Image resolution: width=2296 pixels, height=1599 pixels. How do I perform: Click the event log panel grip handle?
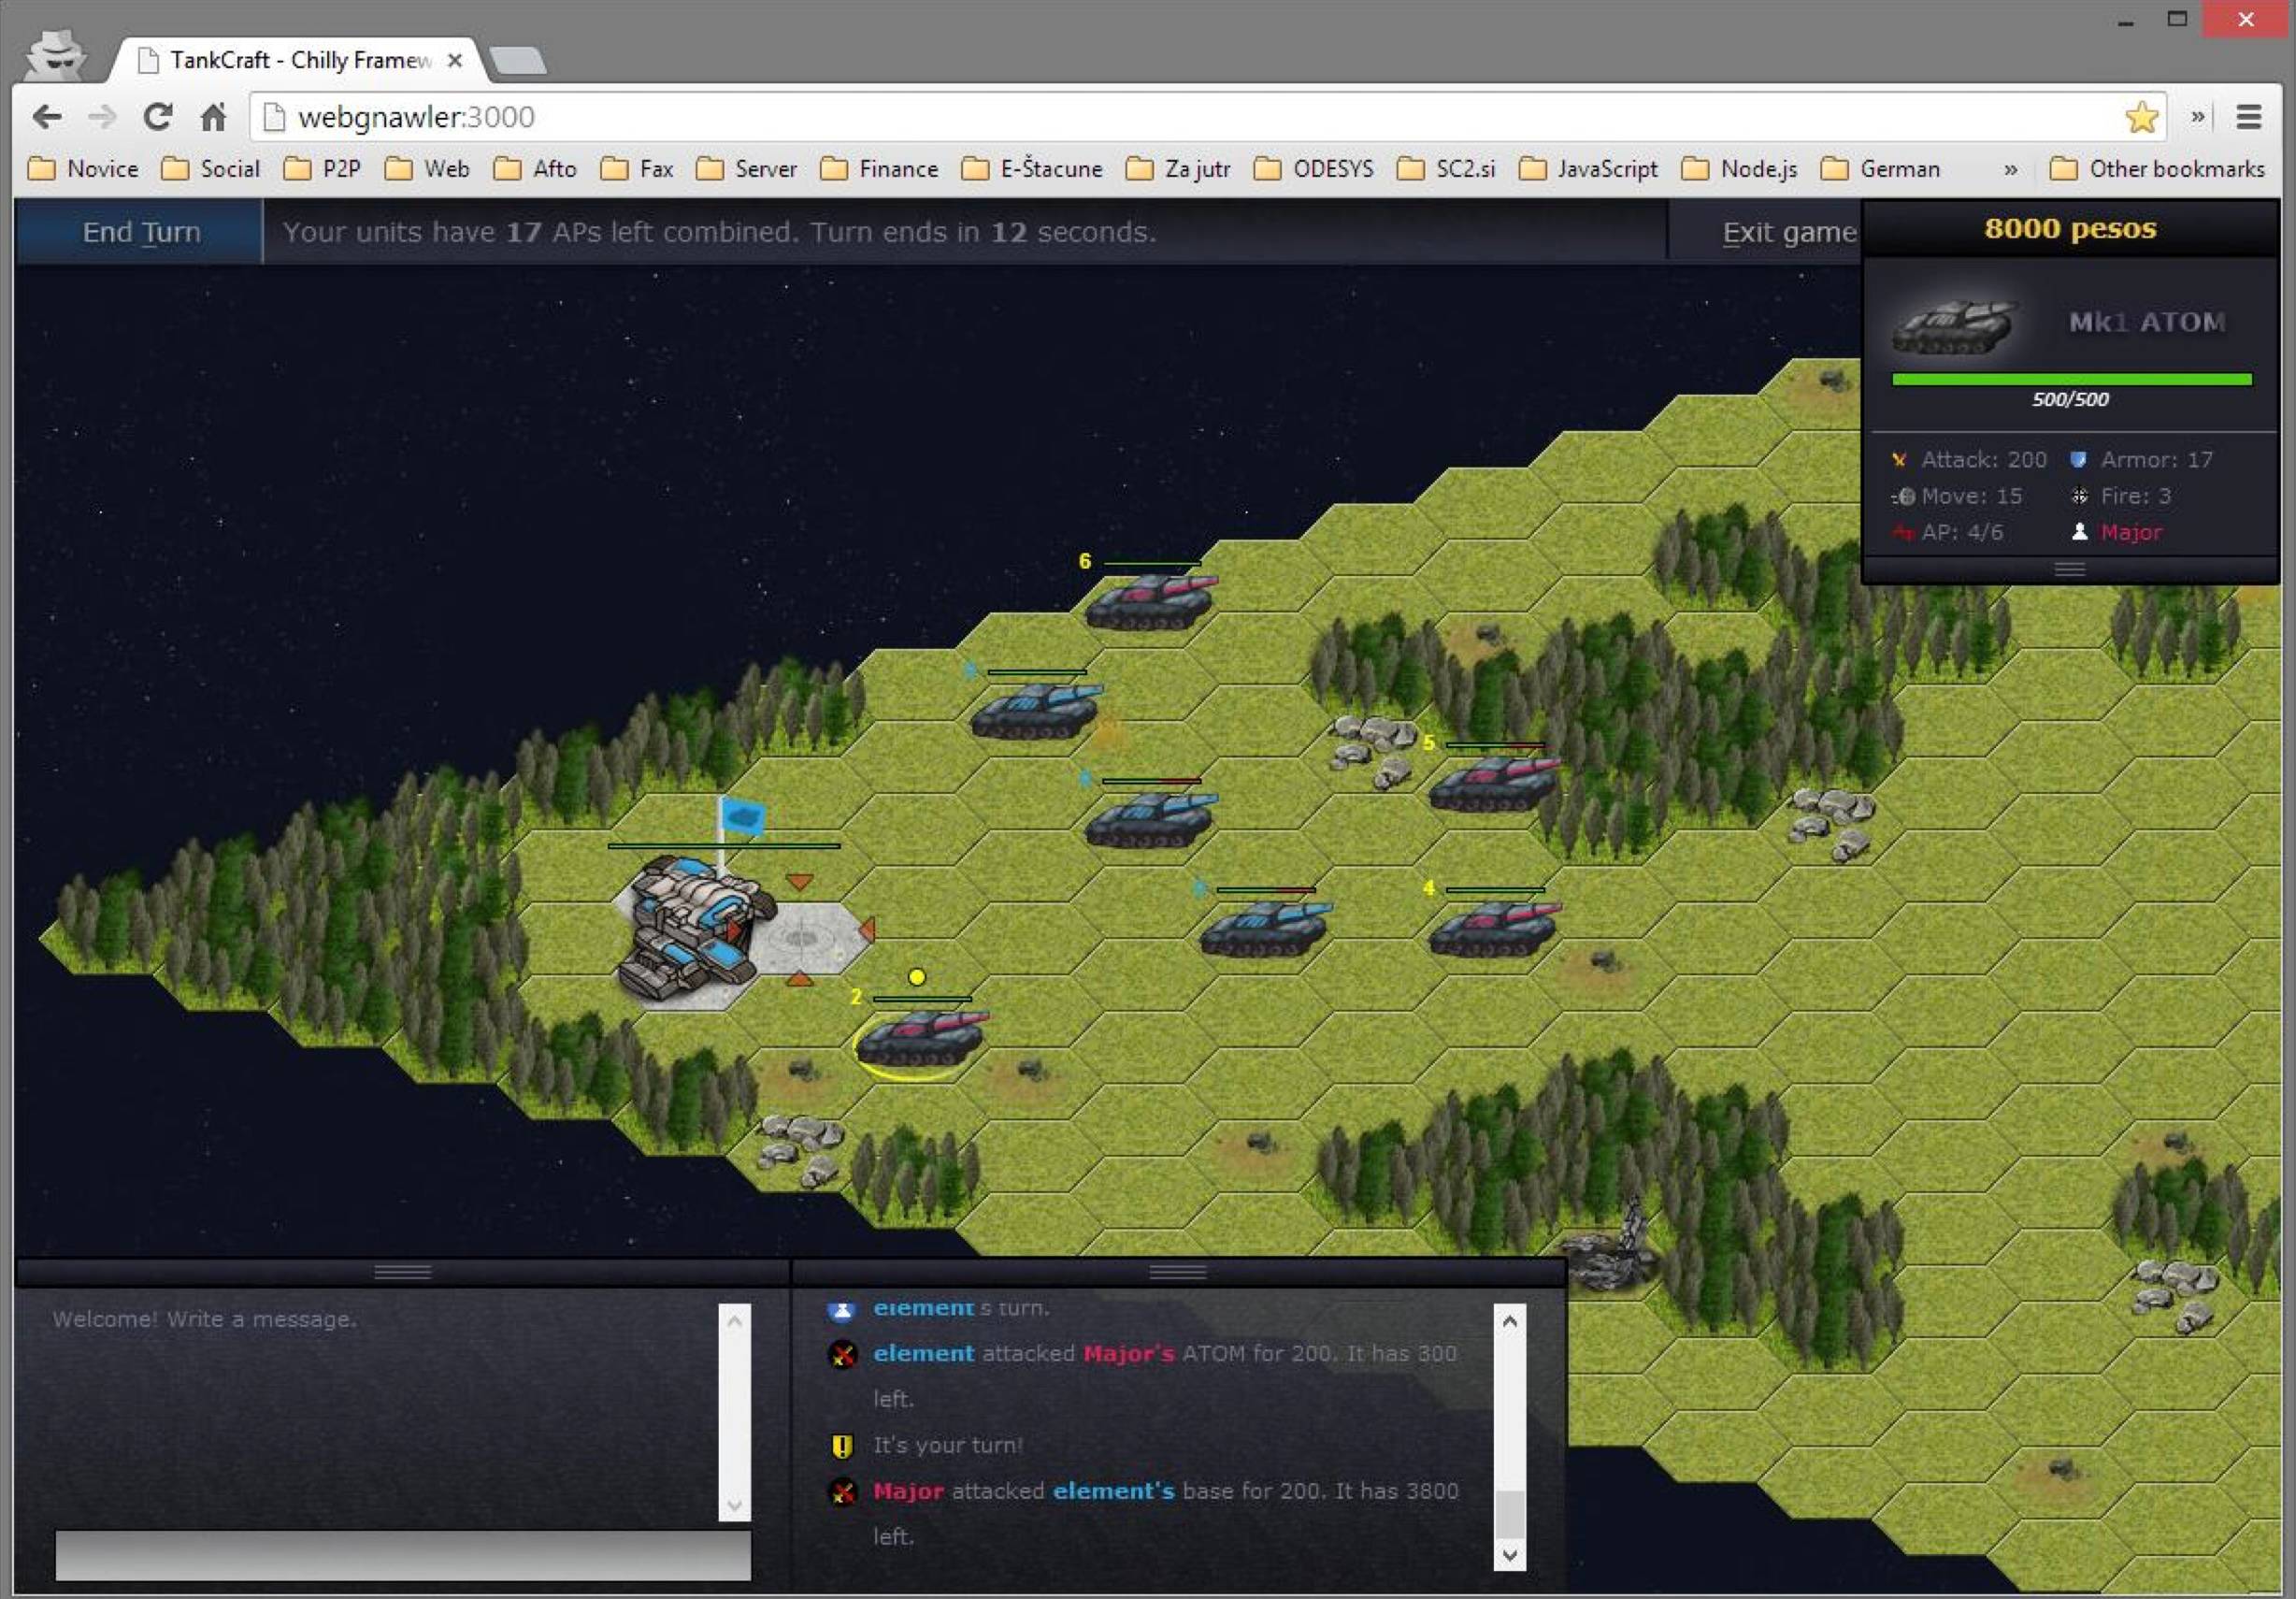click(x=1178, y=1272)
